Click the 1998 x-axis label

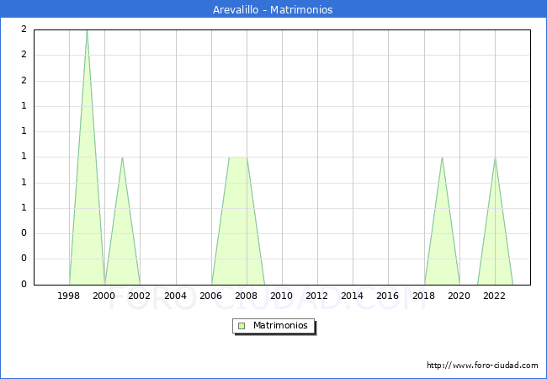pos(68,296)
